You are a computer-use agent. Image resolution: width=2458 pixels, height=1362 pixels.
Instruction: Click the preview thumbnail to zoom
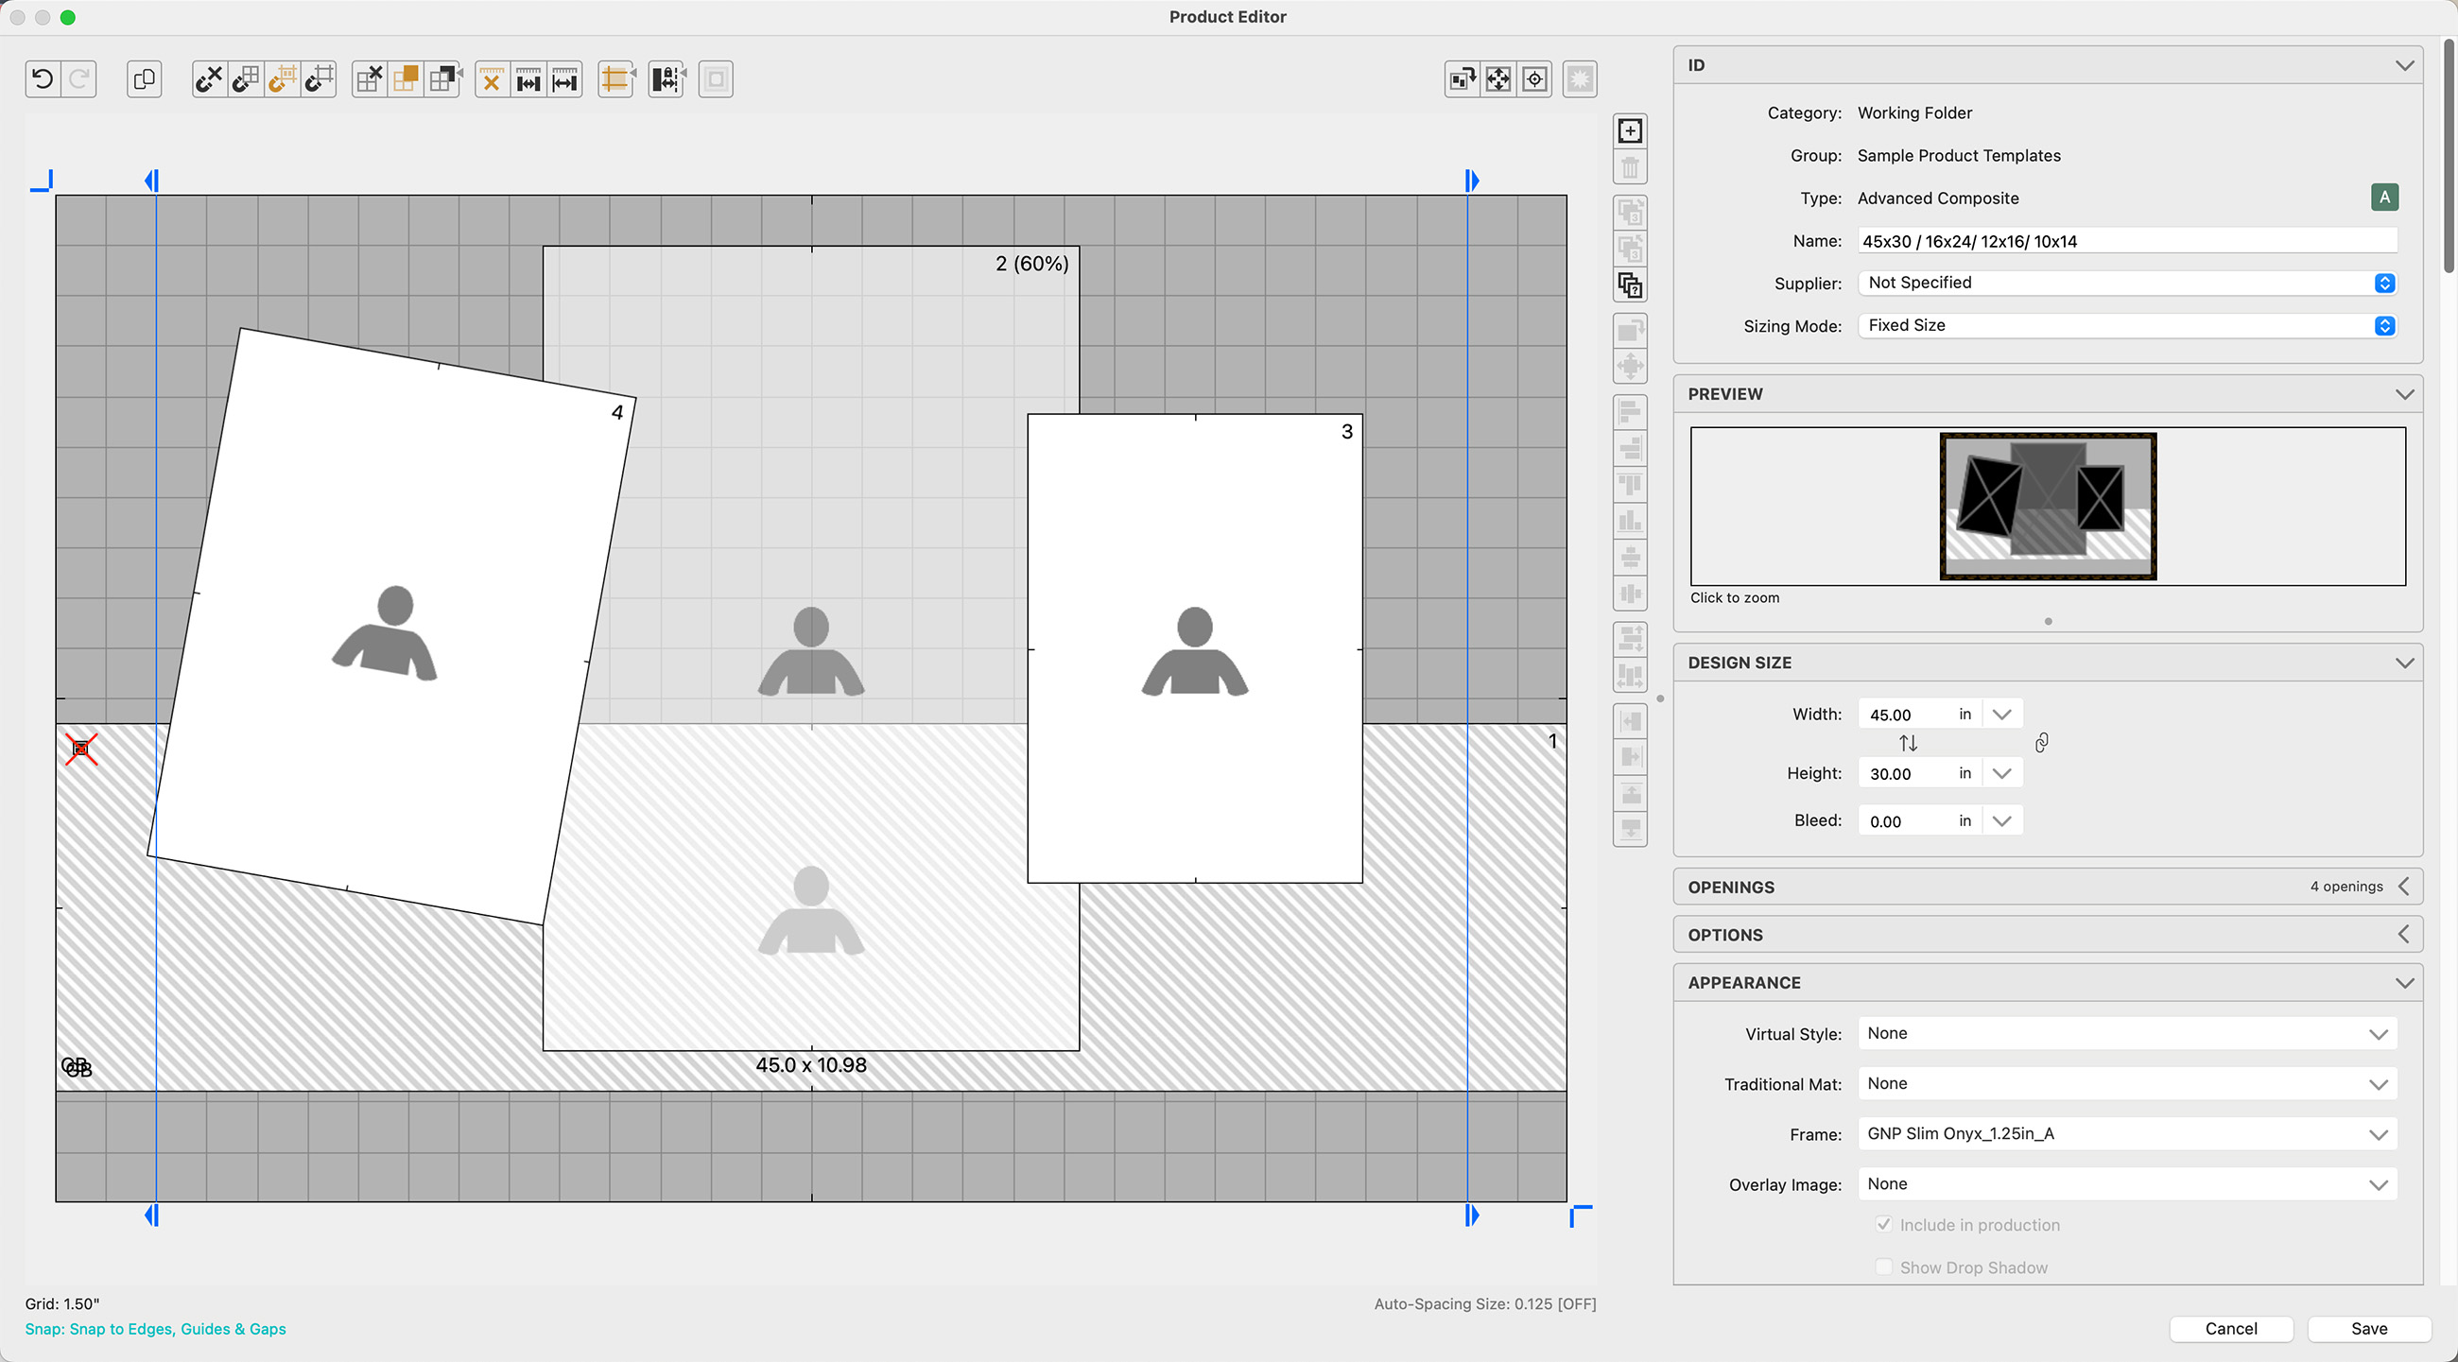(2048, 507)
